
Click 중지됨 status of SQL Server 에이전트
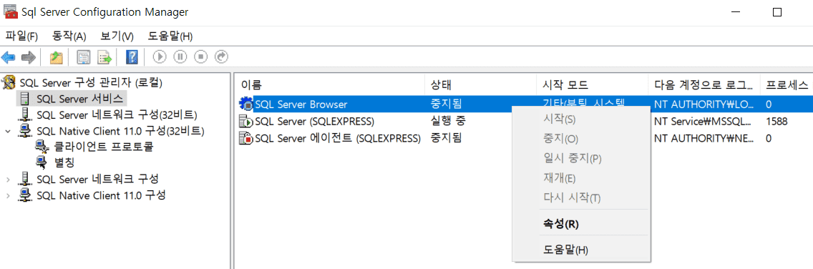(446, 138)
